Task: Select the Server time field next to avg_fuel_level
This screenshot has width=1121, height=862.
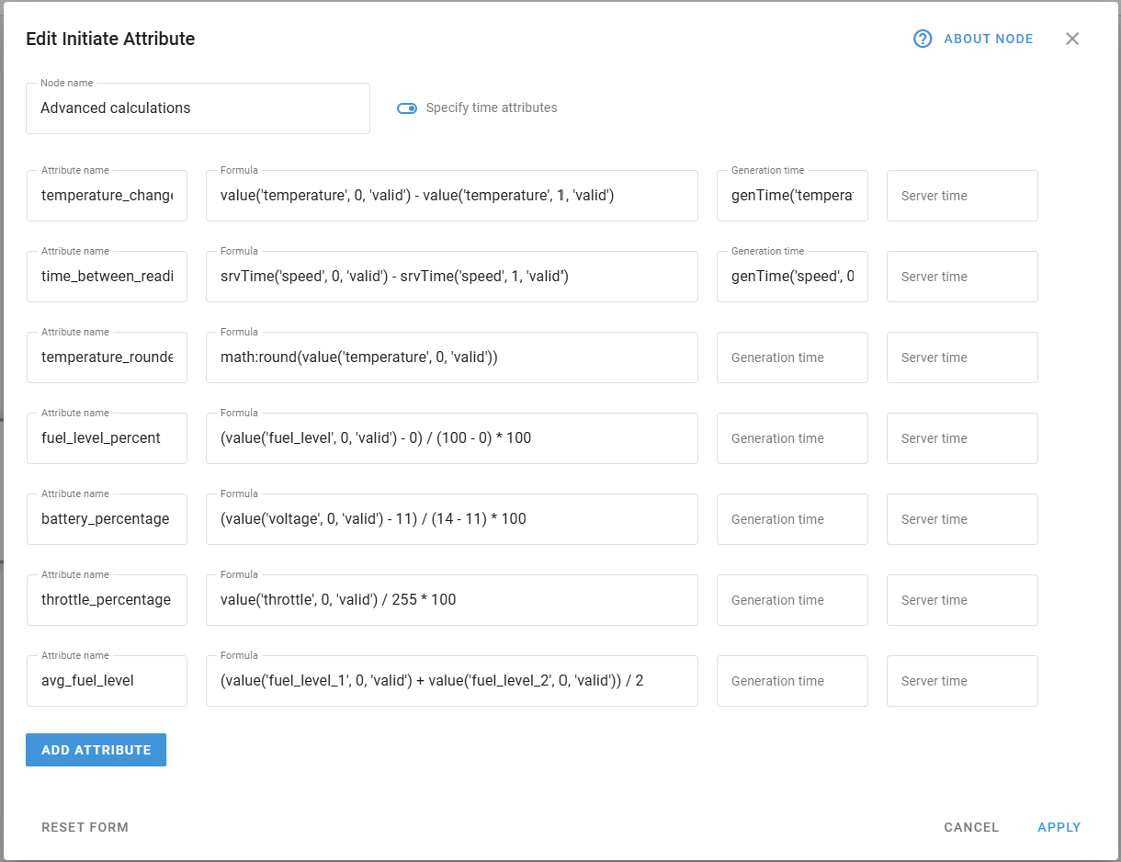Action: [962, 681]
